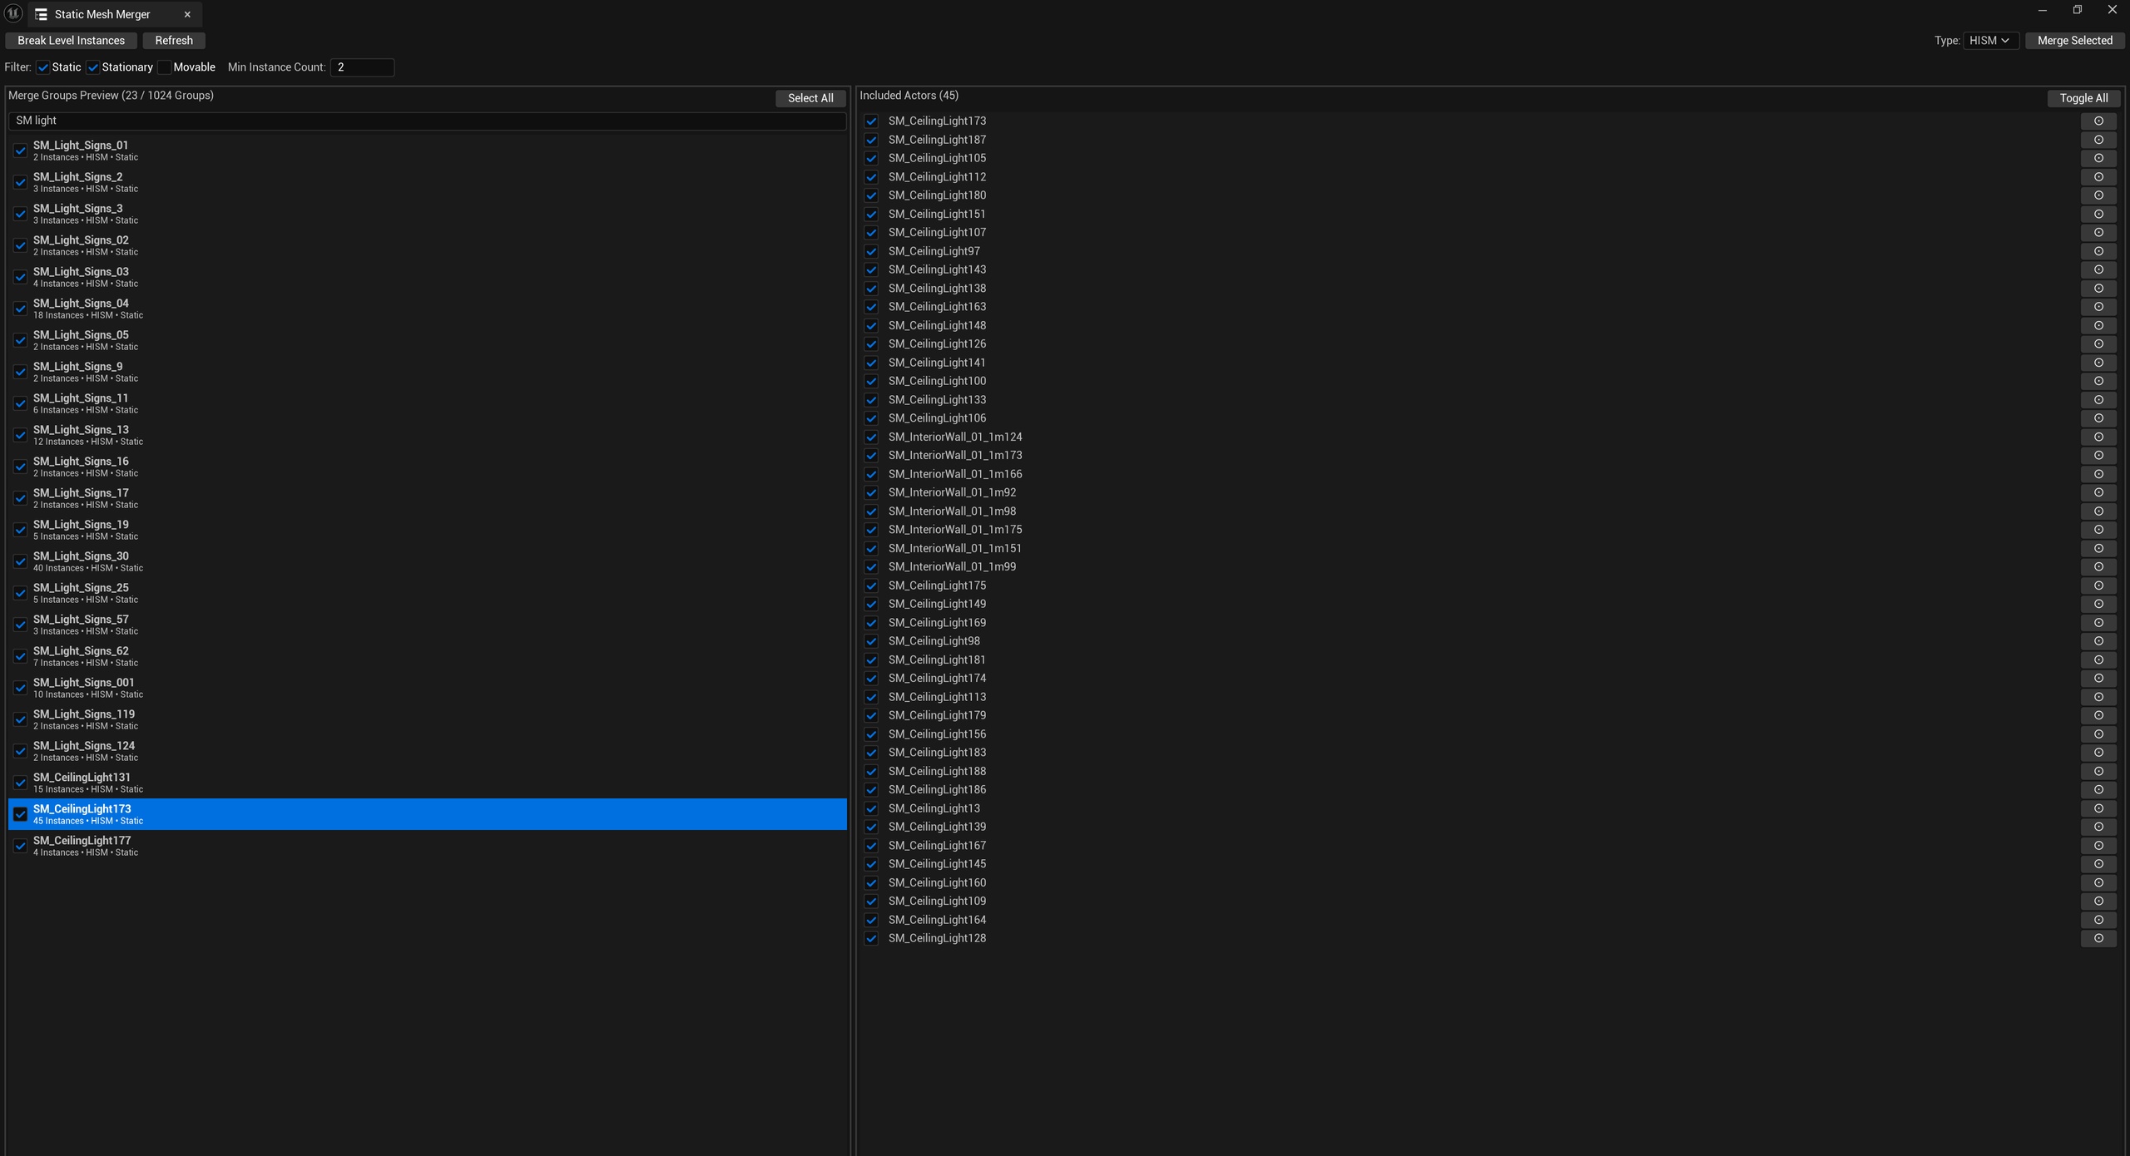2130x1156 pixels.
Task: Uncheck actor SM_CeilingLight145
Action: click(871, 864)
